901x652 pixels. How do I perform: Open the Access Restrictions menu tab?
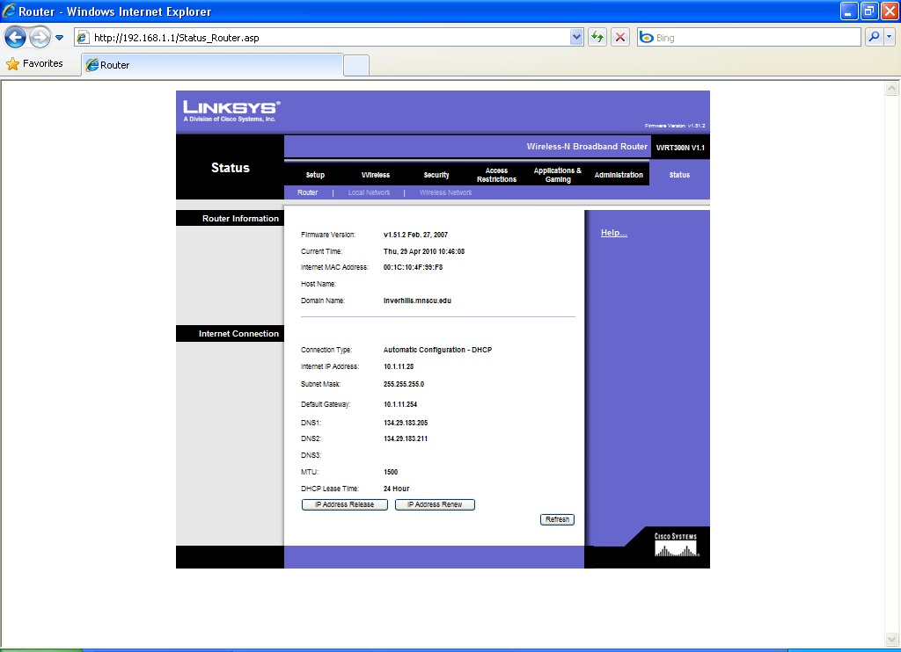[x=496, y=175]
